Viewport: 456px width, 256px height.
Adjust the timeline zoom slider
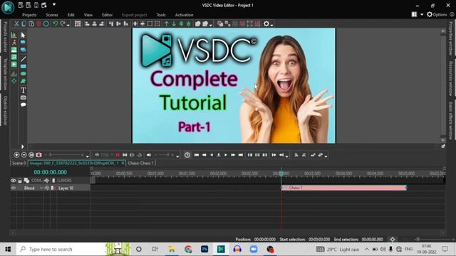pyautogui.click(x=66, y=155)
